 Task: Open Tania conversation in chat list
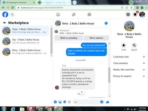point(25,31)
